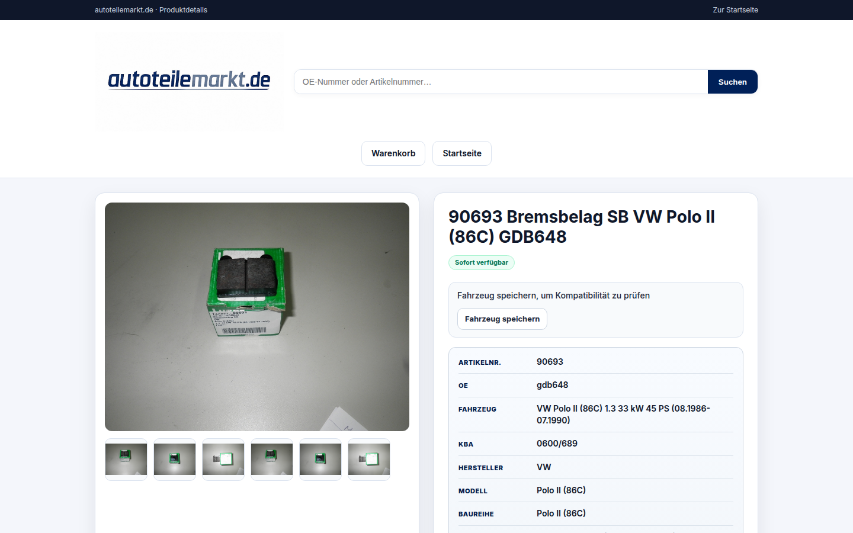The height and width of the screenshot is (533, 853).
Task: Click OE value gdb648
Action: point(552,385)
